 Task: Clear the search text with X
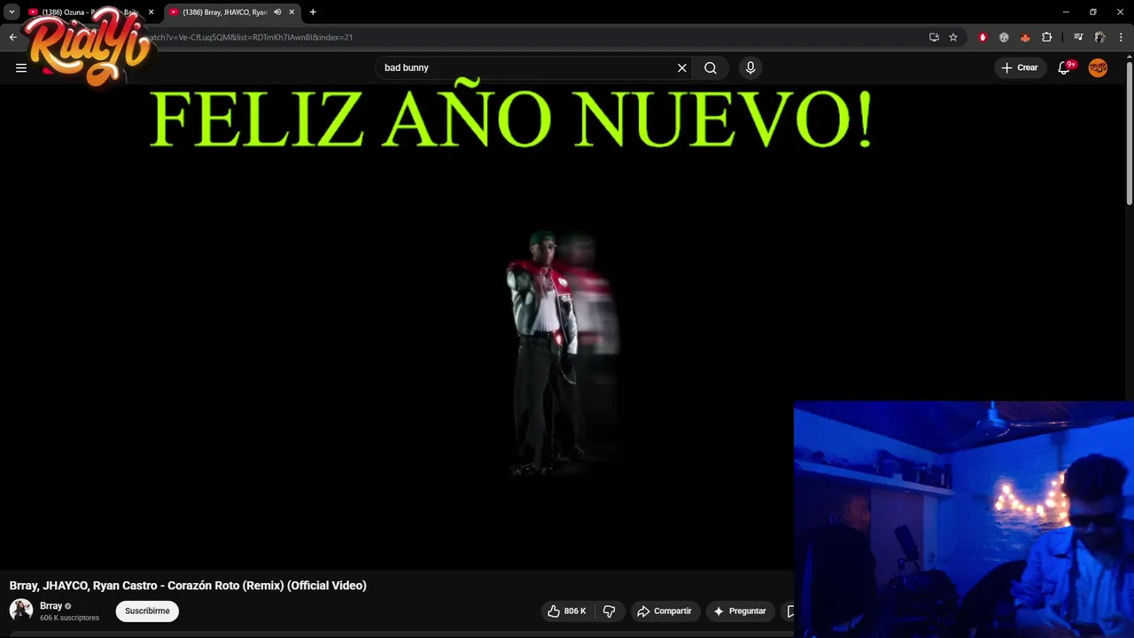pyautogui.click(x=682, y=67)
